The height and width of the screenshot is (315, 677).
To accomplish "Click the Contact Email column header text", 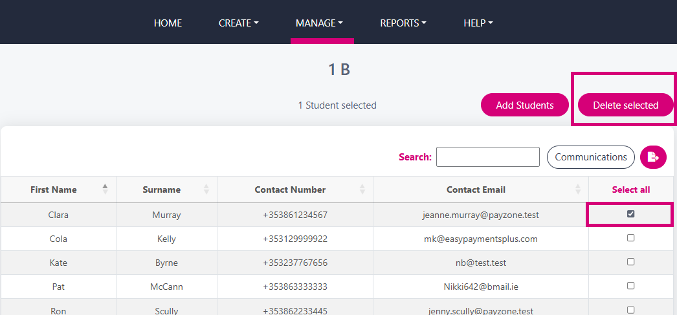I will tap(476, 190).
